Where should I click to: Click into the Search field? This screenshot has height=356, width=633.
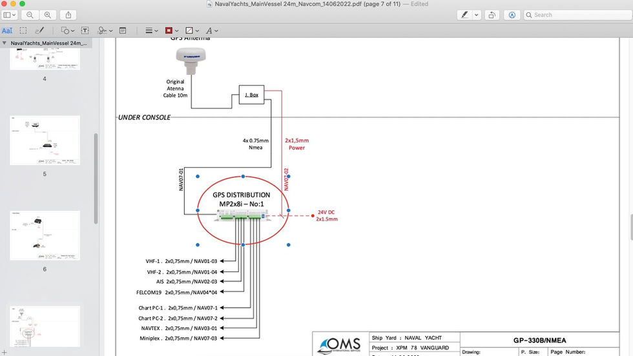(x=578, y=15)
